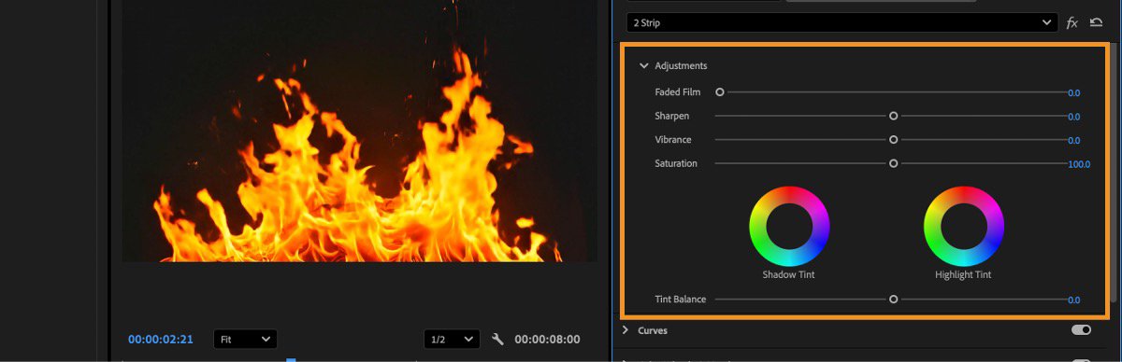Click the Highlight Tint color wheel

point(963,226)
